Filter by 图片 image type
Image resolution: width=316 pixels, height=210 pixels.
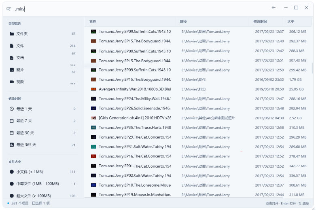coord(42,70)
